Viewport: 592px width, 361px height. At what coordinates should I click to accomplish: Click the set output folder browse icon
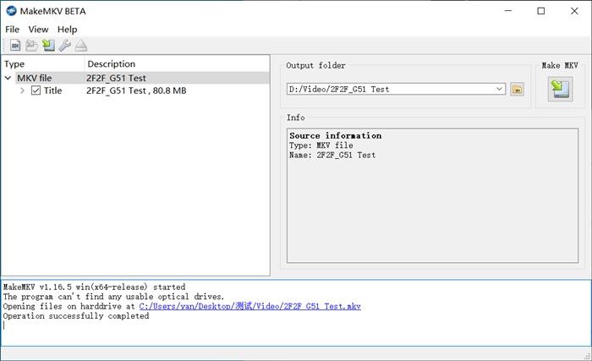click(517, 89)
